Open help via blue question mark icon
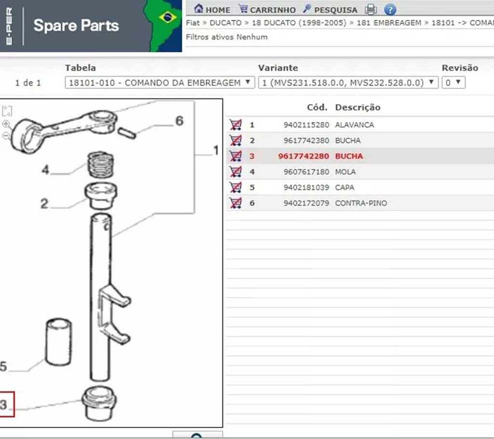The height and width of the screenshot is (439, 494). tap(390, 9)
